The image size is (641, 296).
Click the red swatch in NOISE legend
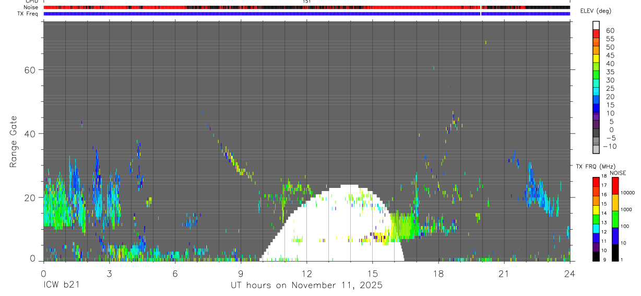pos(614,186)
